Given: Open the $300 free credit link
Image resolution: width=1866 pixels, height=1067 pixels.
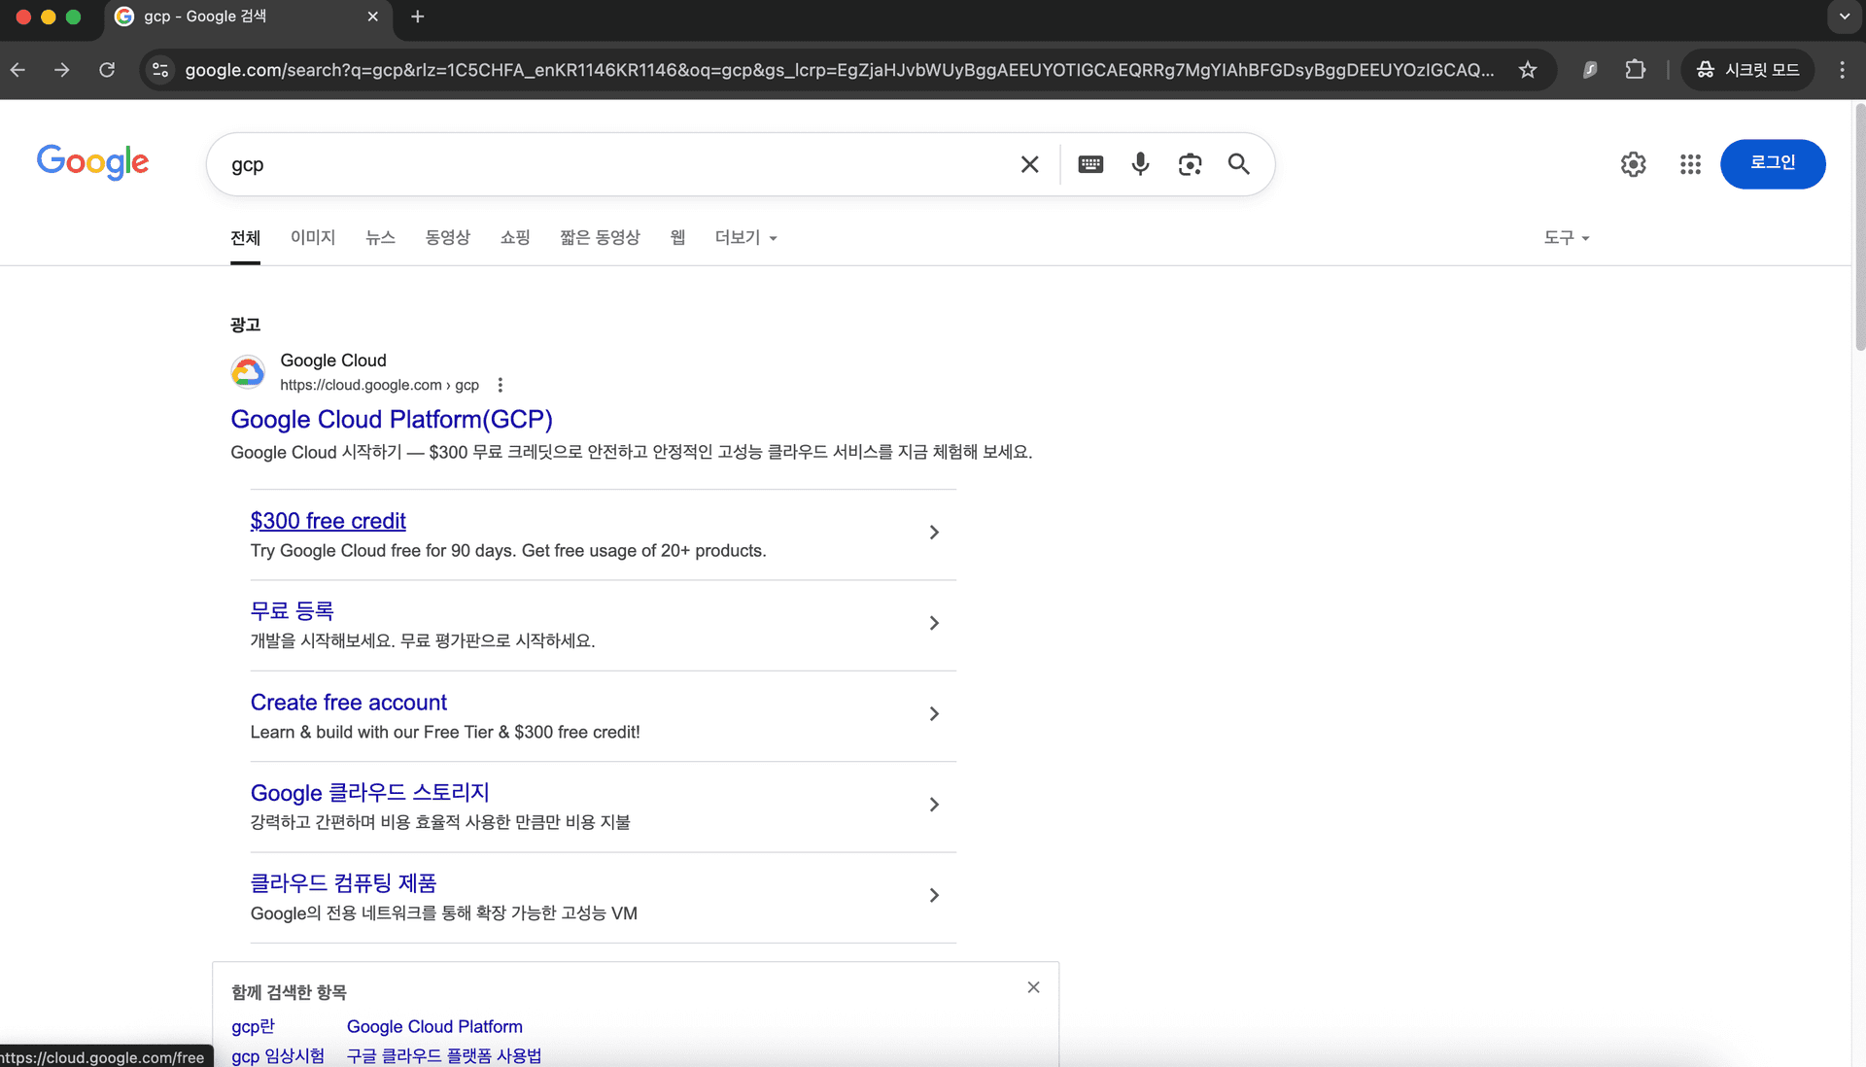Looking at the screenshot, I should (328, 521).
